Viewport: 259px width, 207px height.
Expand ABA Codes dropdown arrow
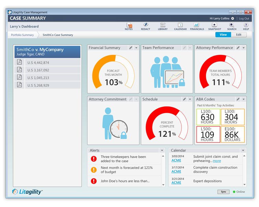pos(244,99)
